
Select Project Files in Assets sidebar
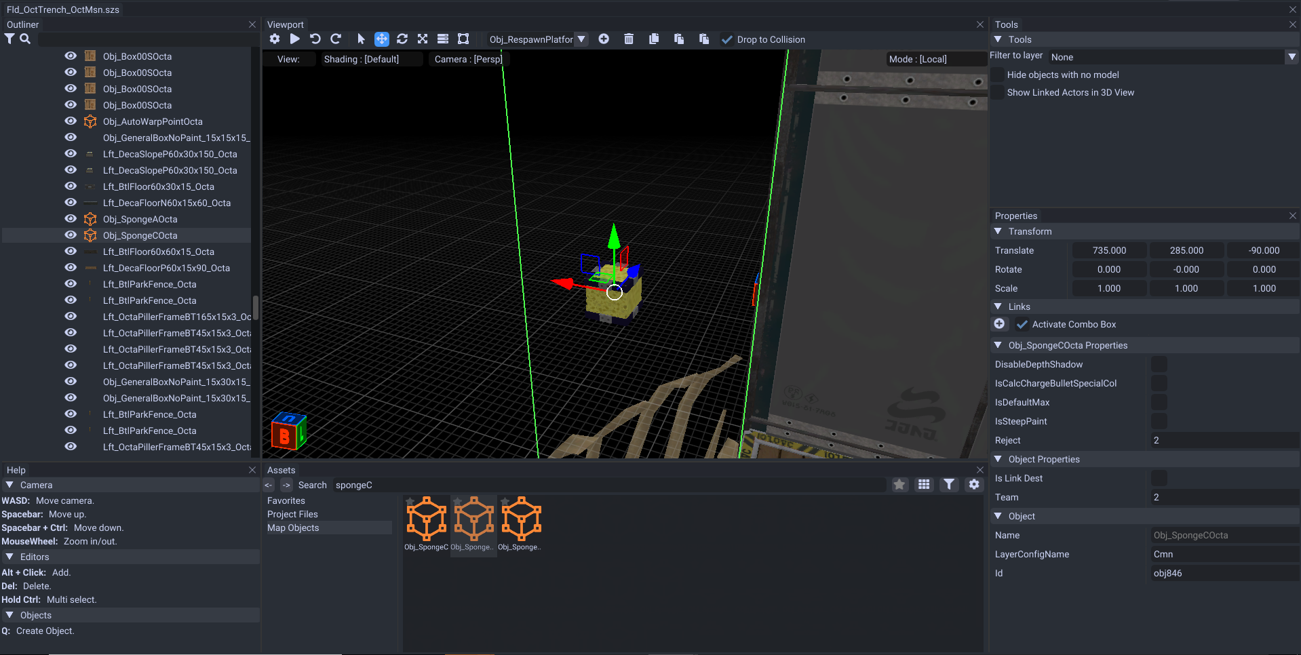click(292, 514)
